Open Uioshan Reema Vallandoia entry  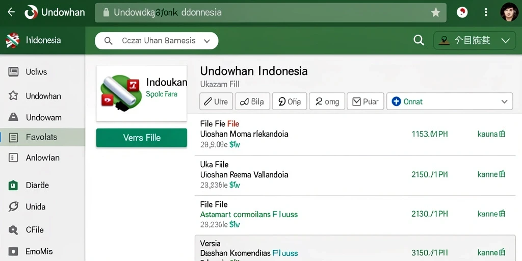point(244,174)
